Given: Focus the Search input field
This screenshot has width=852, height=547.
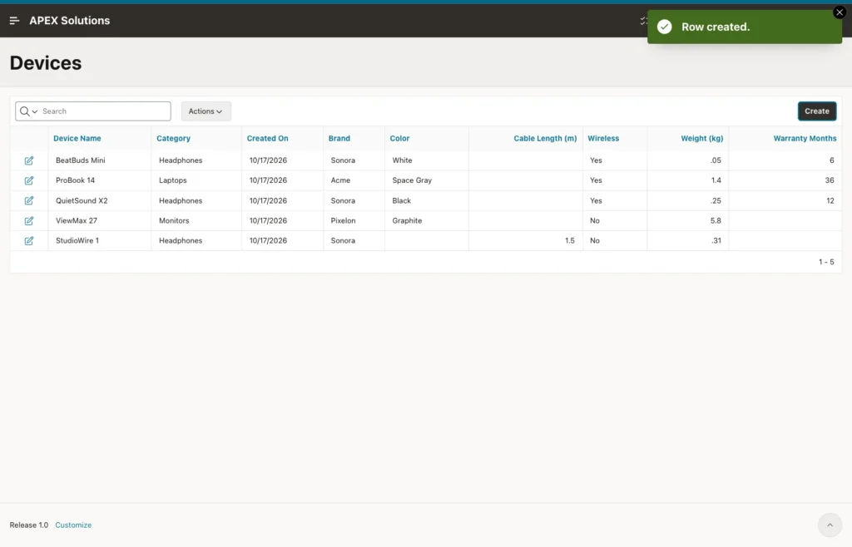Looking at the screenshot, I should click(105, 111).
